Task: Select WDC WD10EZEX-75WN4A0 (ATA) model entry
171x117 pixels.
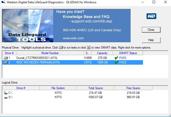Action: [38, 62]
